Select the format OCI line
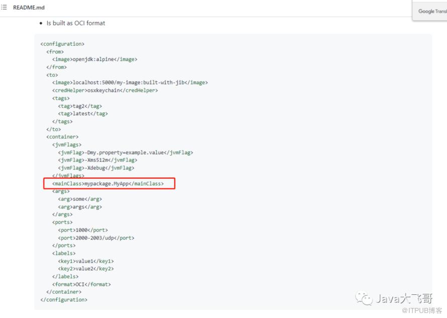Viewport: 447px width, 318px height. [81, 284]
